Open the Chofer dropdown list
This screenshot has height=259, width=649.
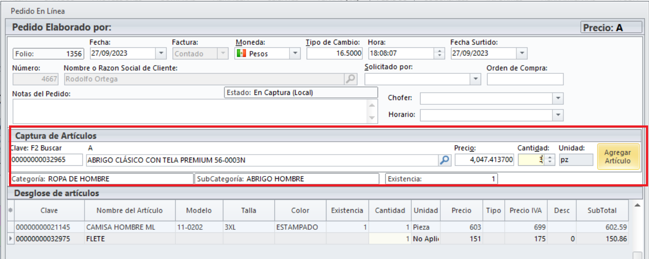click(558, 98)
